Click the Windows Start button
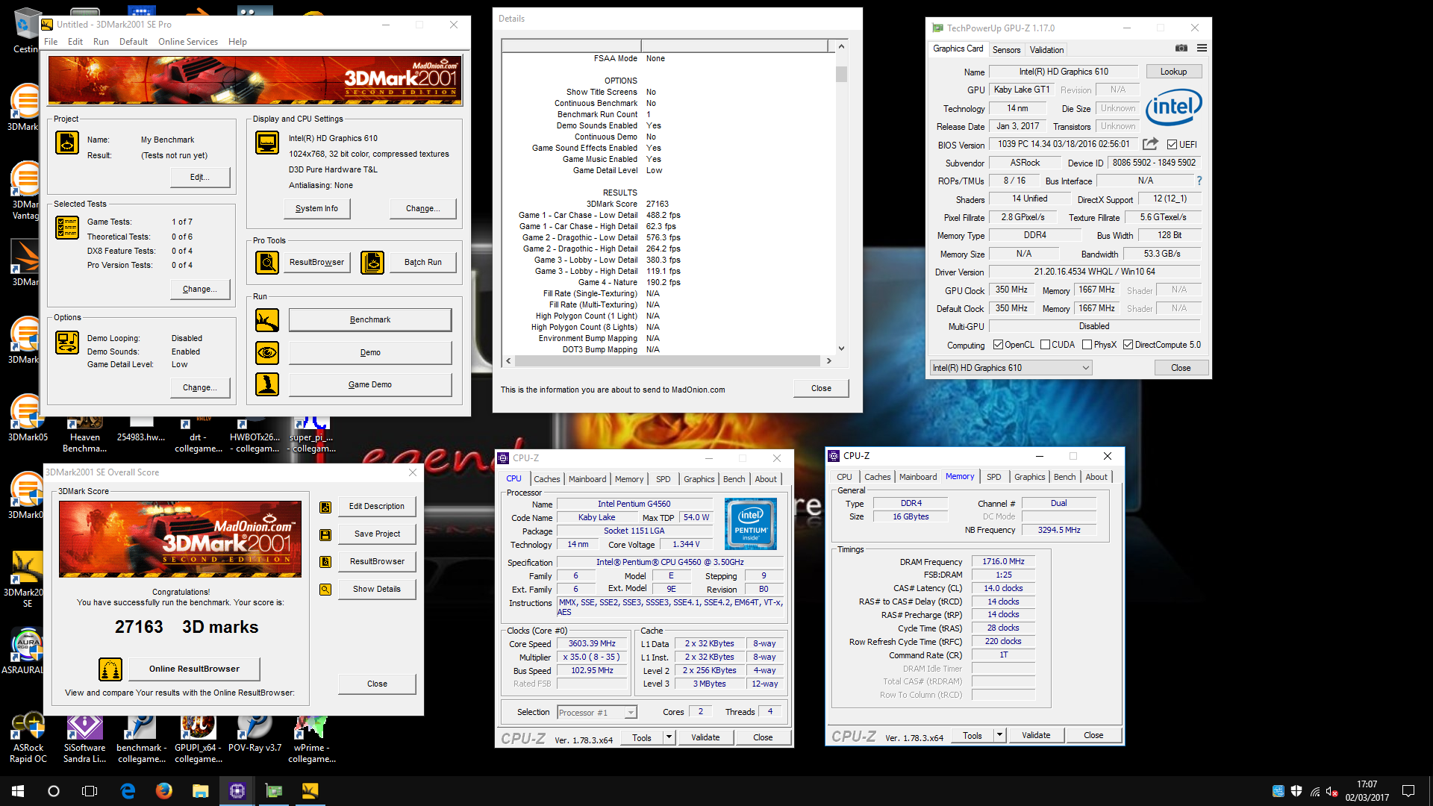 18,790
